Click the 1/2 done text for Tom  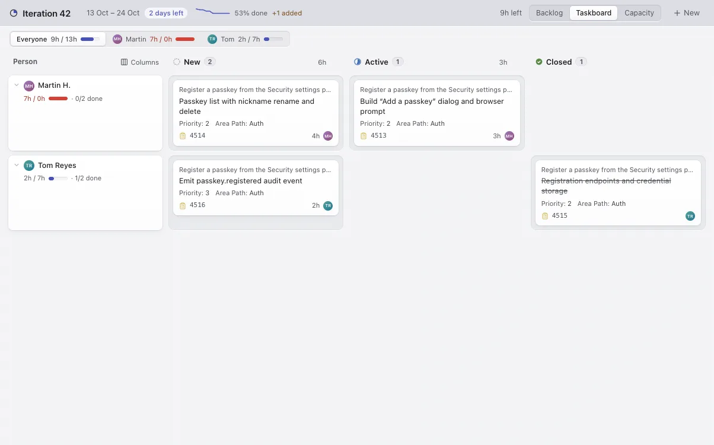(88, 178)
